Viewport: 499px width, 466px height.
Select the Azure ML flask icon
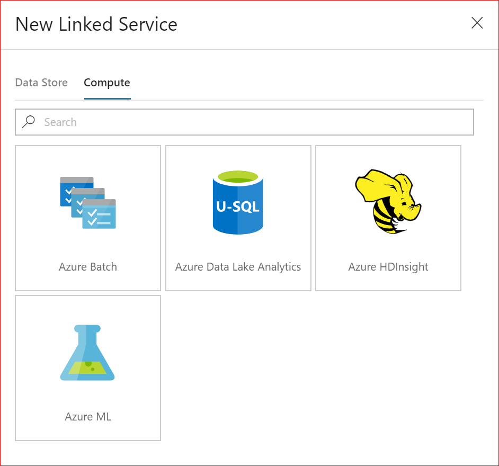point(87,353)
